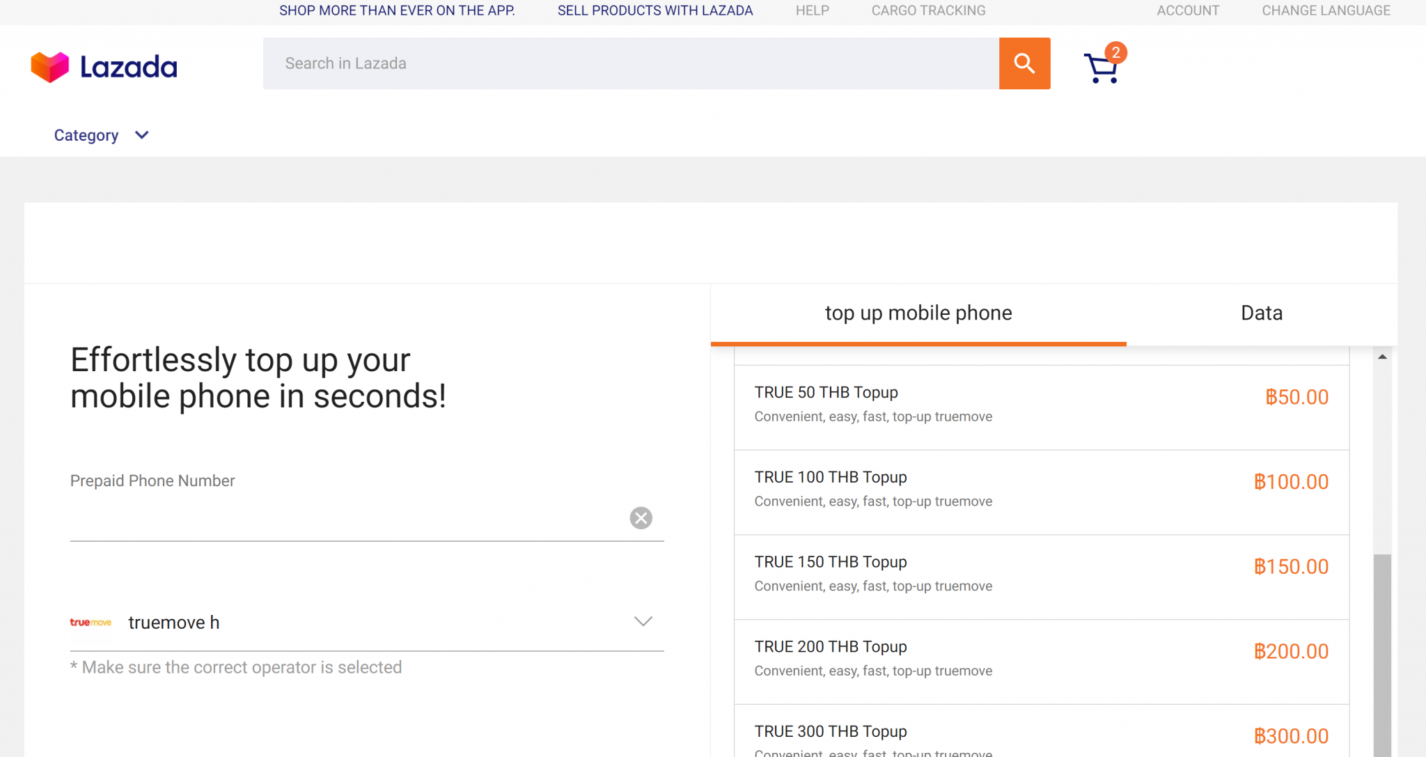1426x757 pixels.
Task: Click 'Make sure the correct operator is selected' note
Action: point(236,667)
